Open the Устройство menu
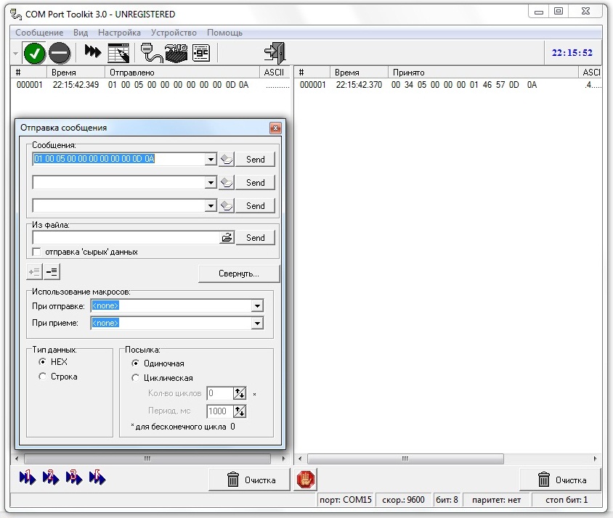 174,33
